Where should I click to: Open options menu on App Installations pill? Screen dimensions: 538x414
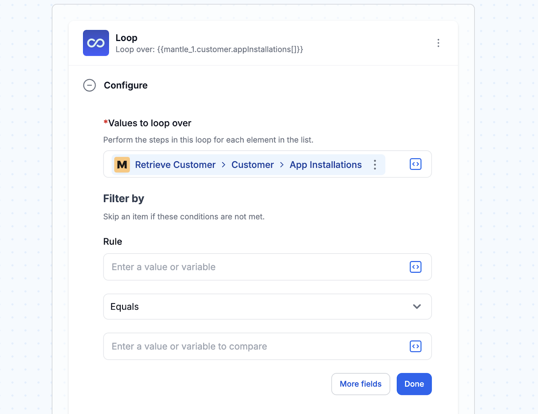point(375,165)
